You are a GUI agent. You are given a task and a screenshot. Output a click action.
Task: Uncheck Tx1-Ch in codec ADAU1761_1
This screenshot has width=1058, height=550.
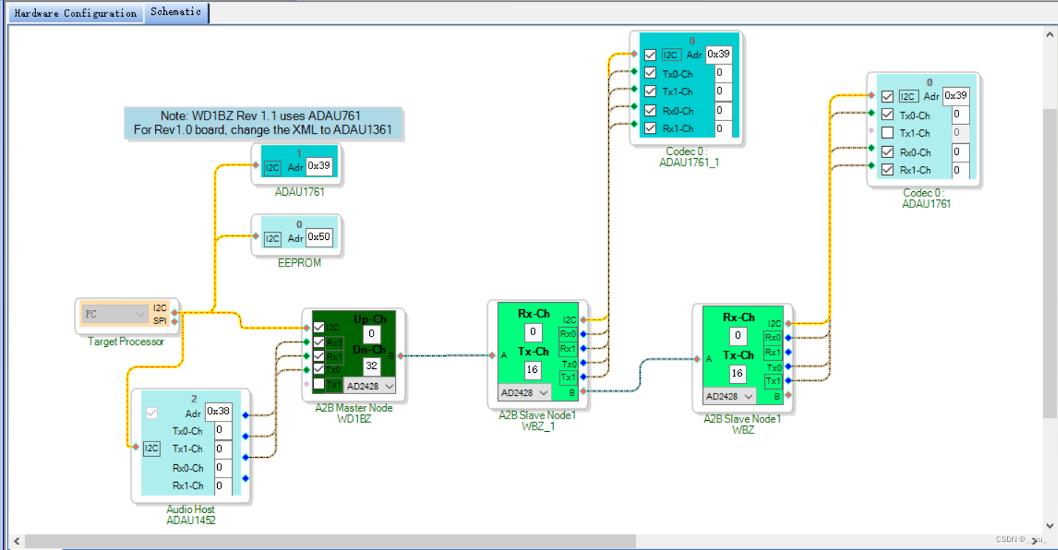point(650,92)
